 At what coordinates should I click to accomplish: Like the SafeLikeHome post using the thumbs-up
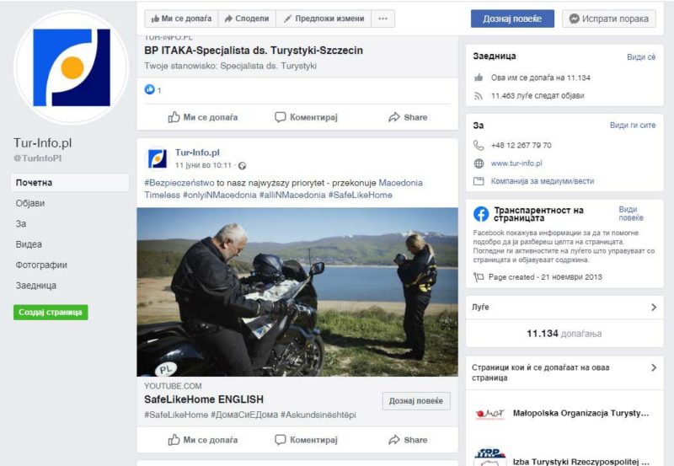point(203,440)
